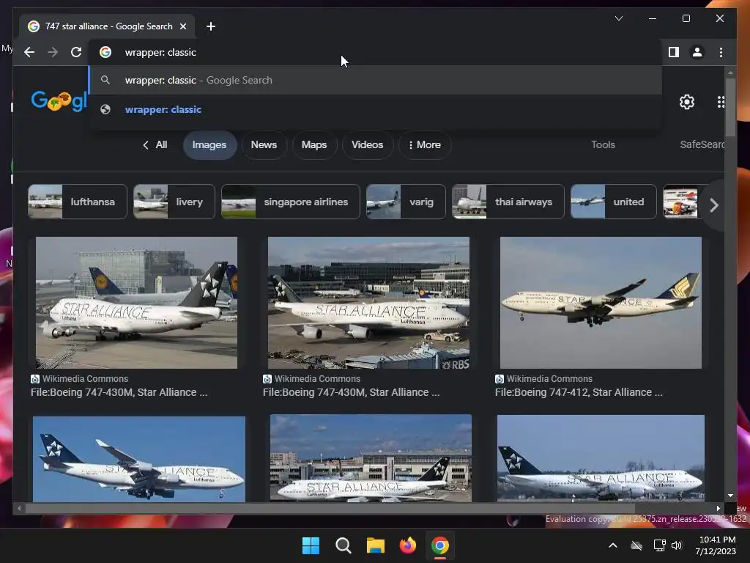The image size is (750, 563).
Task: Click the vertical scrollbar thumb
Action: pyautogui.click(x=730, y=107)
